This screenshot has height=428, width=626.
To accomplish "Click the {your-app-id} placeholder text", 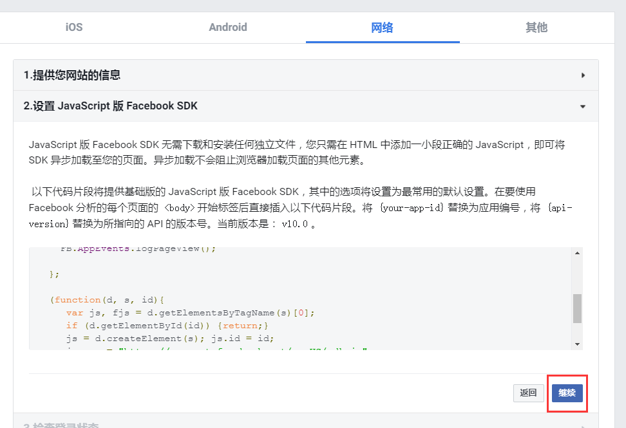I will (412, 208).
